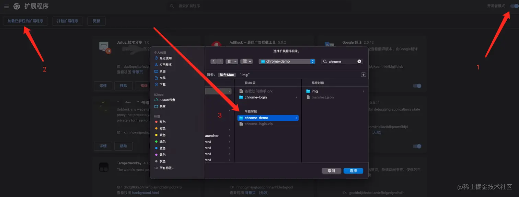
Task: Expand chrome-login folder chevron
Action: [296, 97]
